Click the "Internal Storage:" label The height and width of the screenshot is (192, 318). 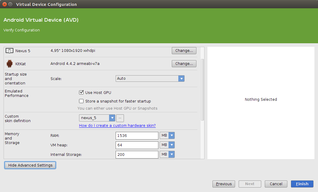66,155
